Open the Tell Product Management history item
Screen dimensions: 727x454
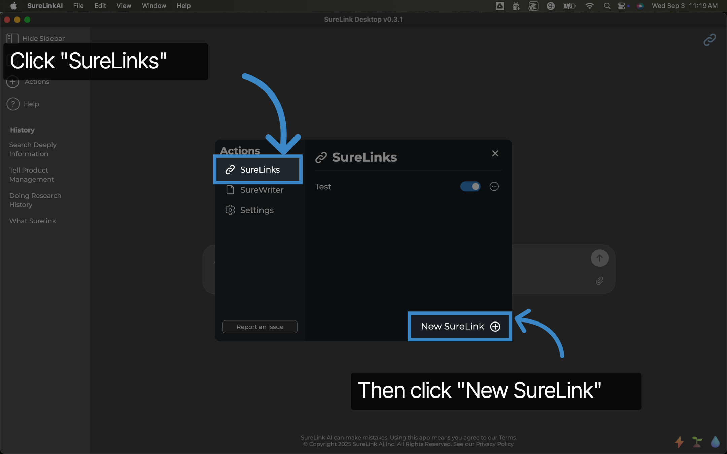tap(32, 175)
